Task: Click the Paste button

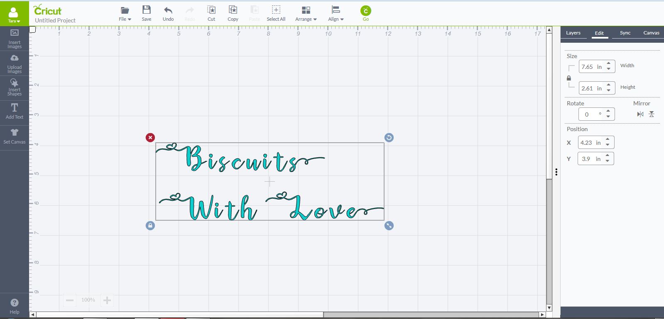Action: (255, 14)
